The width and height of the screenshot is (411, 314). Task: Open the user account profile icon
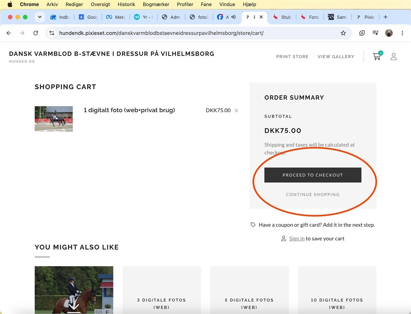[394, 56]
